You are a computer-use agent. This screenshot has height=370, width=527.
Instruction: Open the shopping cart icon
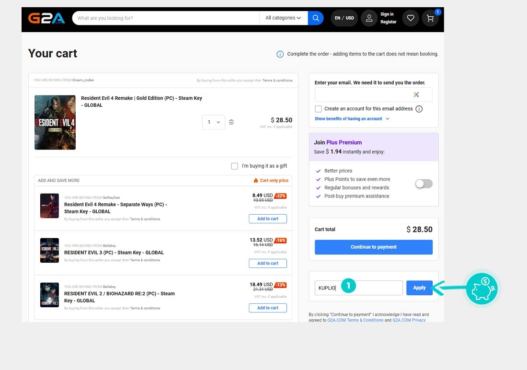[x=430, y=18]
